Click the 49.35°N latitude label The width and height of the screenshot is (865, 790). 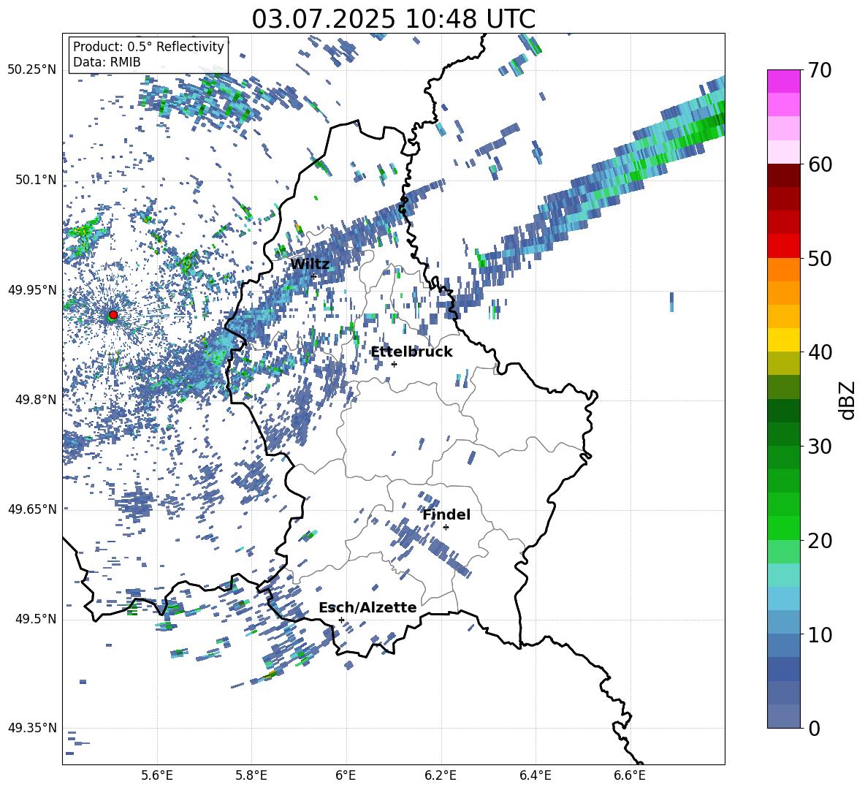pyautogui.click(x=32, y=728)
